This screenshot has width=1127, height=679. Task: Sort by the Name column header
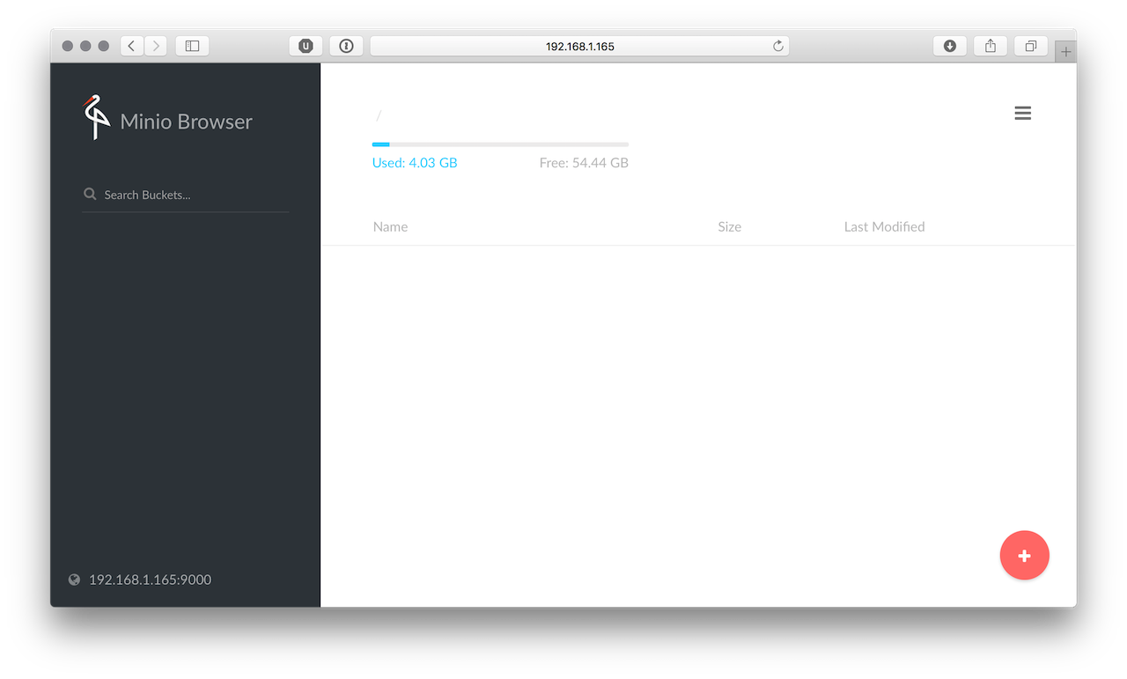pyautogui.click(x=390, y=226)
